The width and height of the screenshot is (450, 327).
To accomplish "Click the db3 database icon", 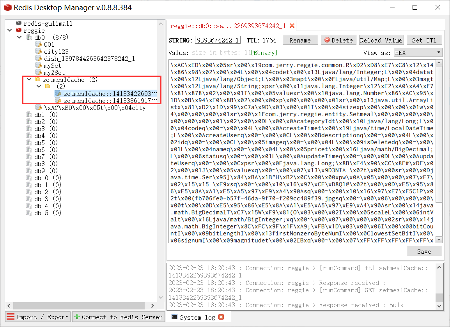I will 29,129.
